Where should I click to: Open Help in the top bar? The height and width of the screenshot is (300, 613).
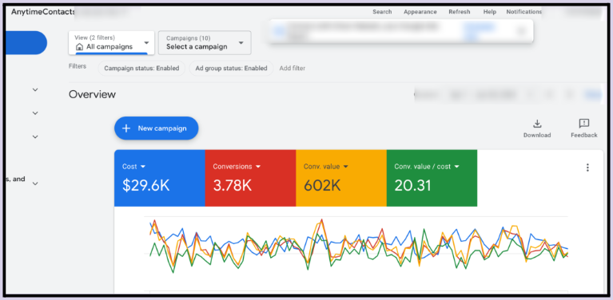(489, 12)
